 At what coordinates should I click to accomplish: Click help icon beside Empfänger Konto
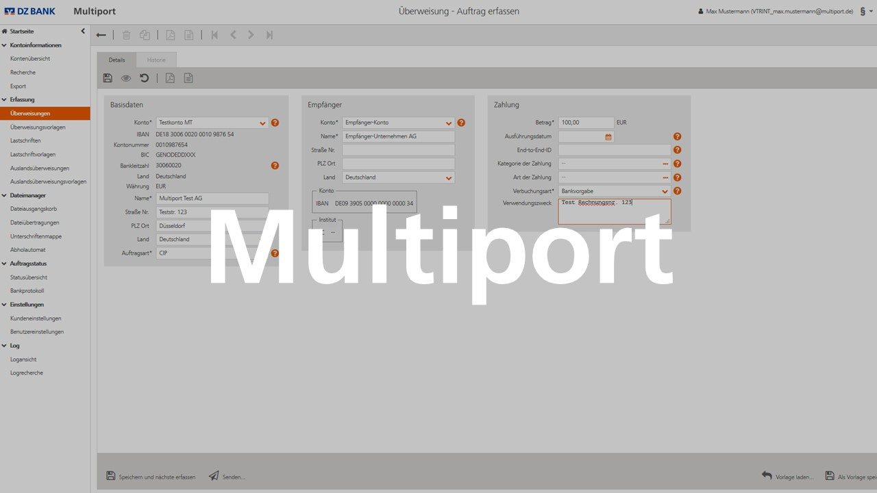tap(461, 123)
